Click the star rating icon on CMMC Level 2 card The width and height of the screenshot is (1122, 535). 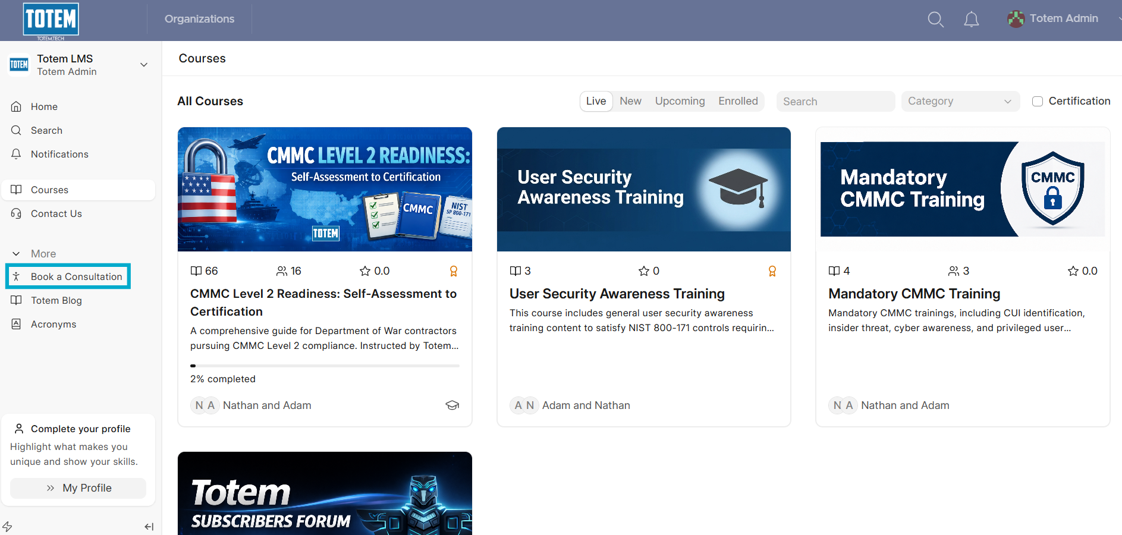click(x=365, y=271)
